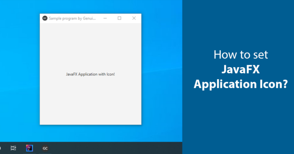
Task: Select the GC app icon on the taskbar
Action: point(45,148)
